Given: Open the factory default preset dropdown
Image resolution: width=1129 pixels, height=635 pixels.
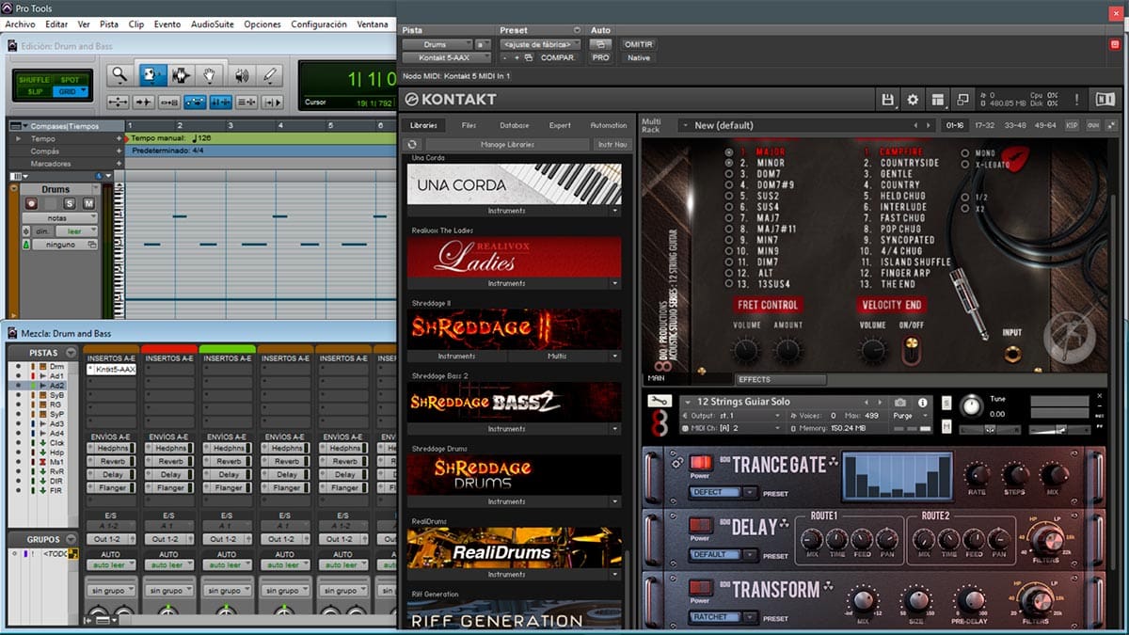Looking at the screenshot, I should (x=540, y=44).
